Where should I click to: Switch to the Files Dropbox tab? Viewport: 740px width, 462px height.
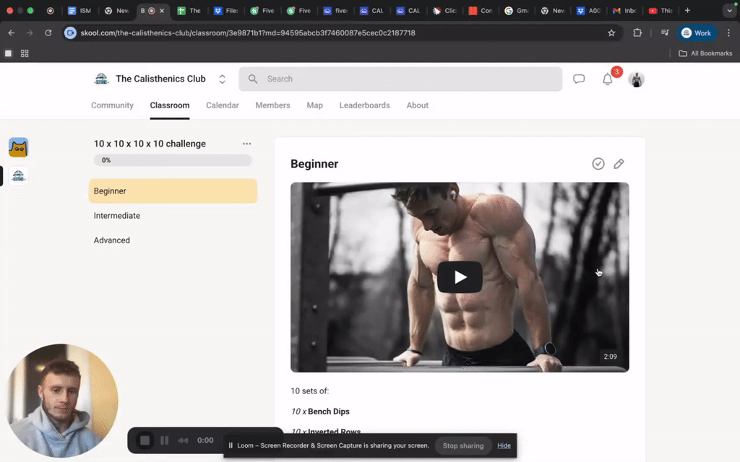tap(226, 10)
